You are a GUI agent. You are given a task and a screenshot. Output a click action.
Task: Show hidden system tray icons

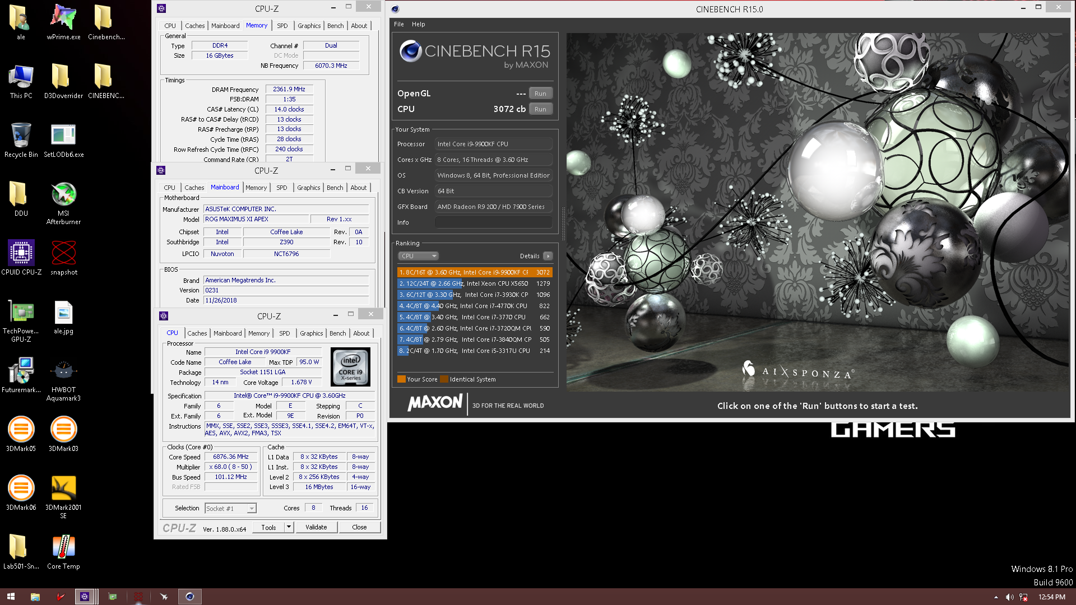click(996, 597)
